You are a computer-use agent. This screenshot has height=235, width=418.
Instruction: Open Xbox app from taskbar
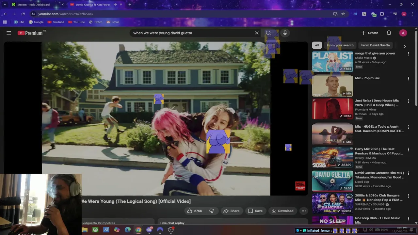click(95, 230)
